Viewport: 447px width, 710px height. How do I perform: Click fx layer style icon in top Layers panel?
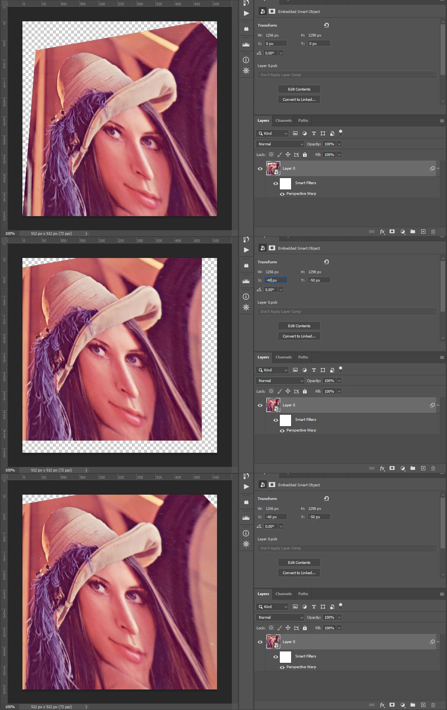(x=382, y=232)
